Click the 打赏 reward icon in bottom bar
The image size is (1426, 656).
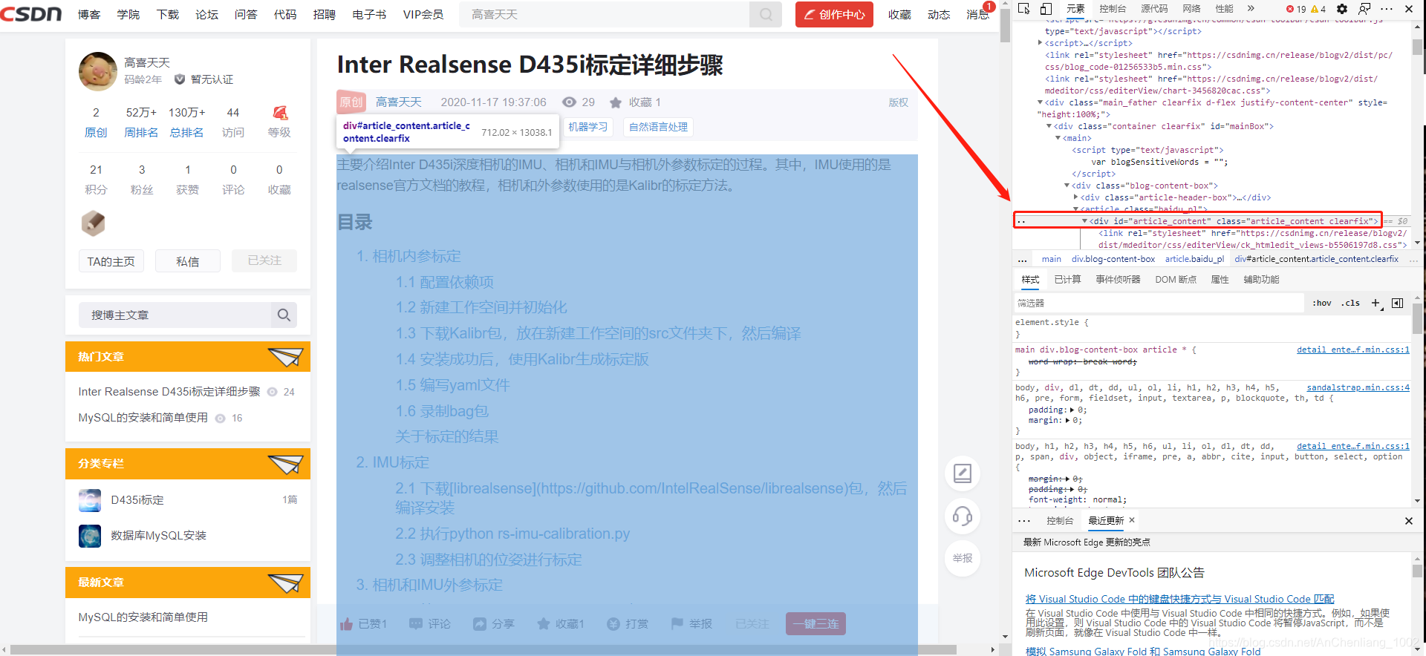click(x=613, y=624)
